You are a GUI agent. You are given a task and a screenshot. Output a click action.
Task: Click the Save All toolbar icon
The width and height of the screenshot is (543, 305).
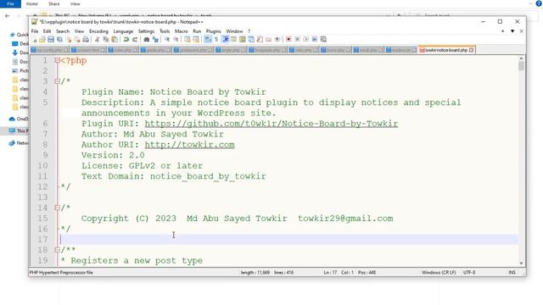click(x=59, y=40)
